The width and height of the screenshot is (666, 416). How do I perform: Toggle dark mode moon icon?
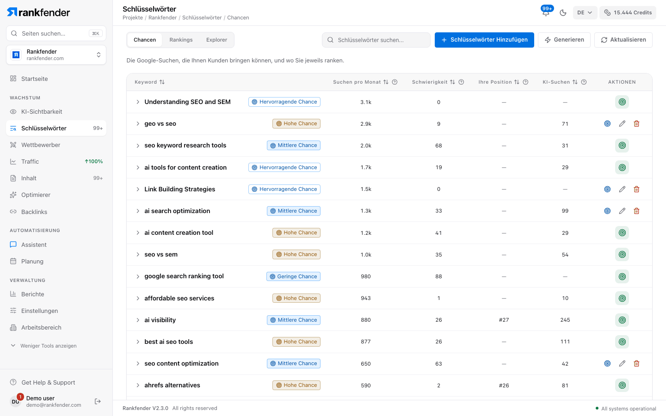tap(563, 12)
